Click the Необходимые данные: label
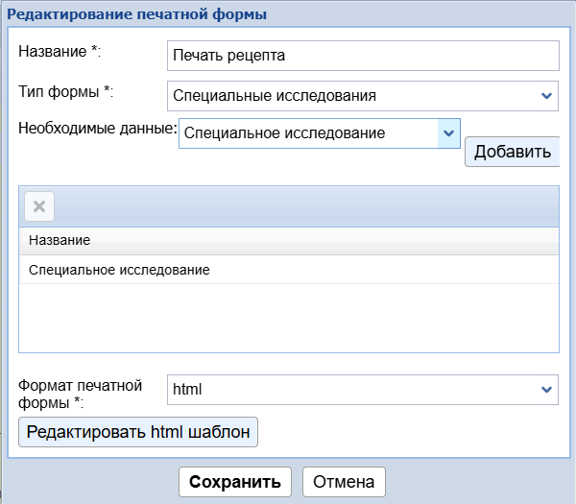 point(98,127)
